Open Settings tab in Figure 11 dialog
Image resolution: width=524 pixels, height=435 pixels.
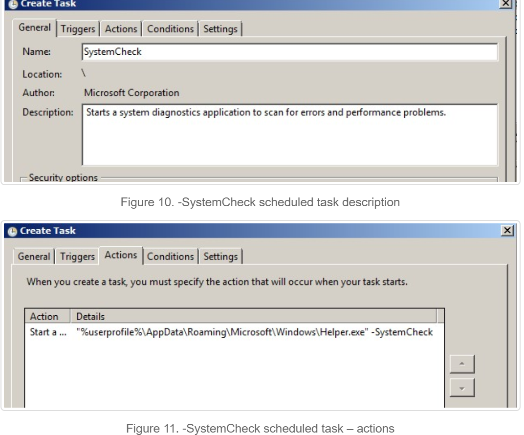point(220,257)
